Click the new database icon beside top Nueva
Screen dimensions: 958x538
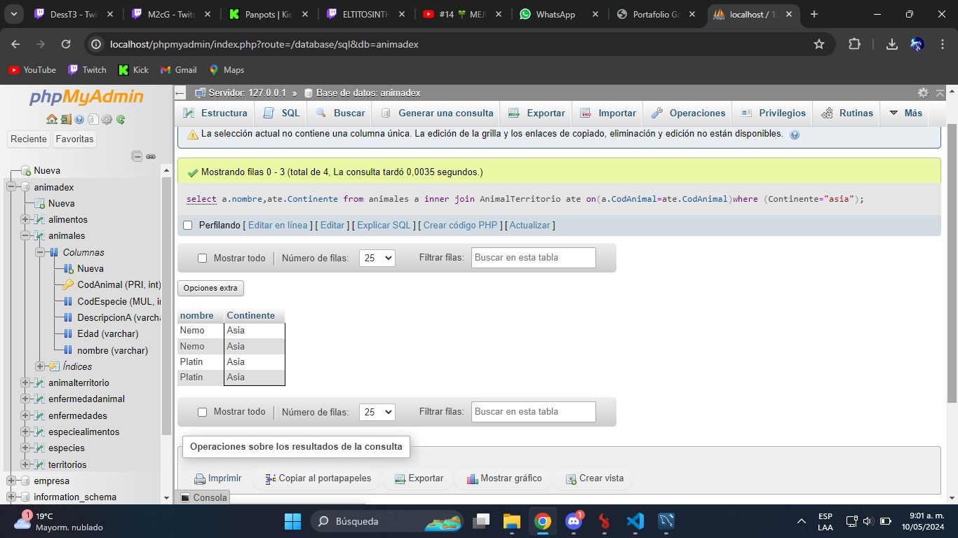coord(26,170)
